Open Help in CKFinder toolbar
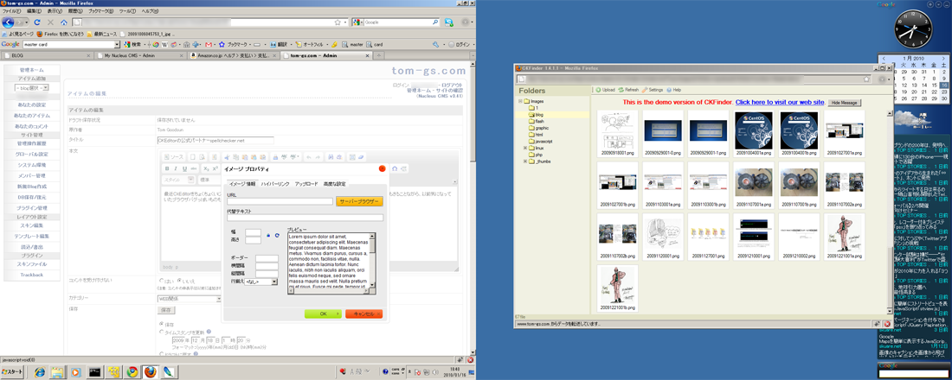952x380 pixels. (673, 90)
